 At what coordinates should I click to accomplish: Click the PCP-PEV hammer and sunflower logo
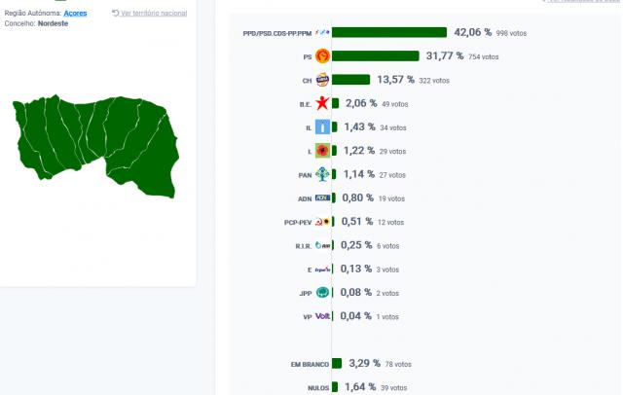pyautogui.click(x=322, y=222)
